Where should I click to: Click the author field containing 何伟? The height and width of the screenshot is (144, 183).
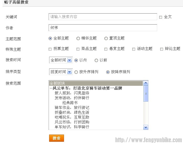pyautogui.click(x=103, y=28)
